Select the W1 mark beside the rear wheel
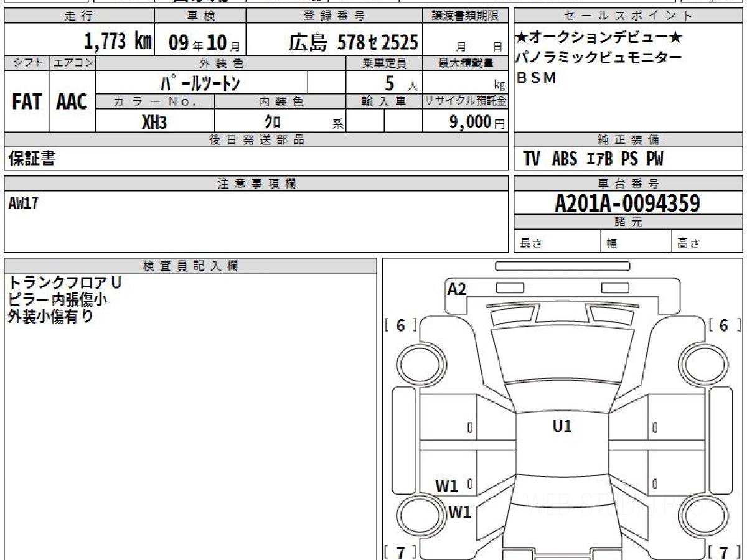The height and width of the screenshot is (560, 747). coord(459,513)
